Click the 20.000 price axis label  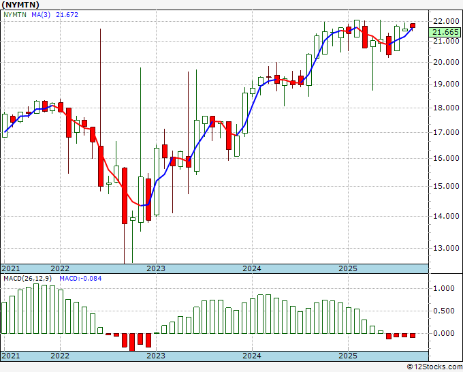point(446,63)
